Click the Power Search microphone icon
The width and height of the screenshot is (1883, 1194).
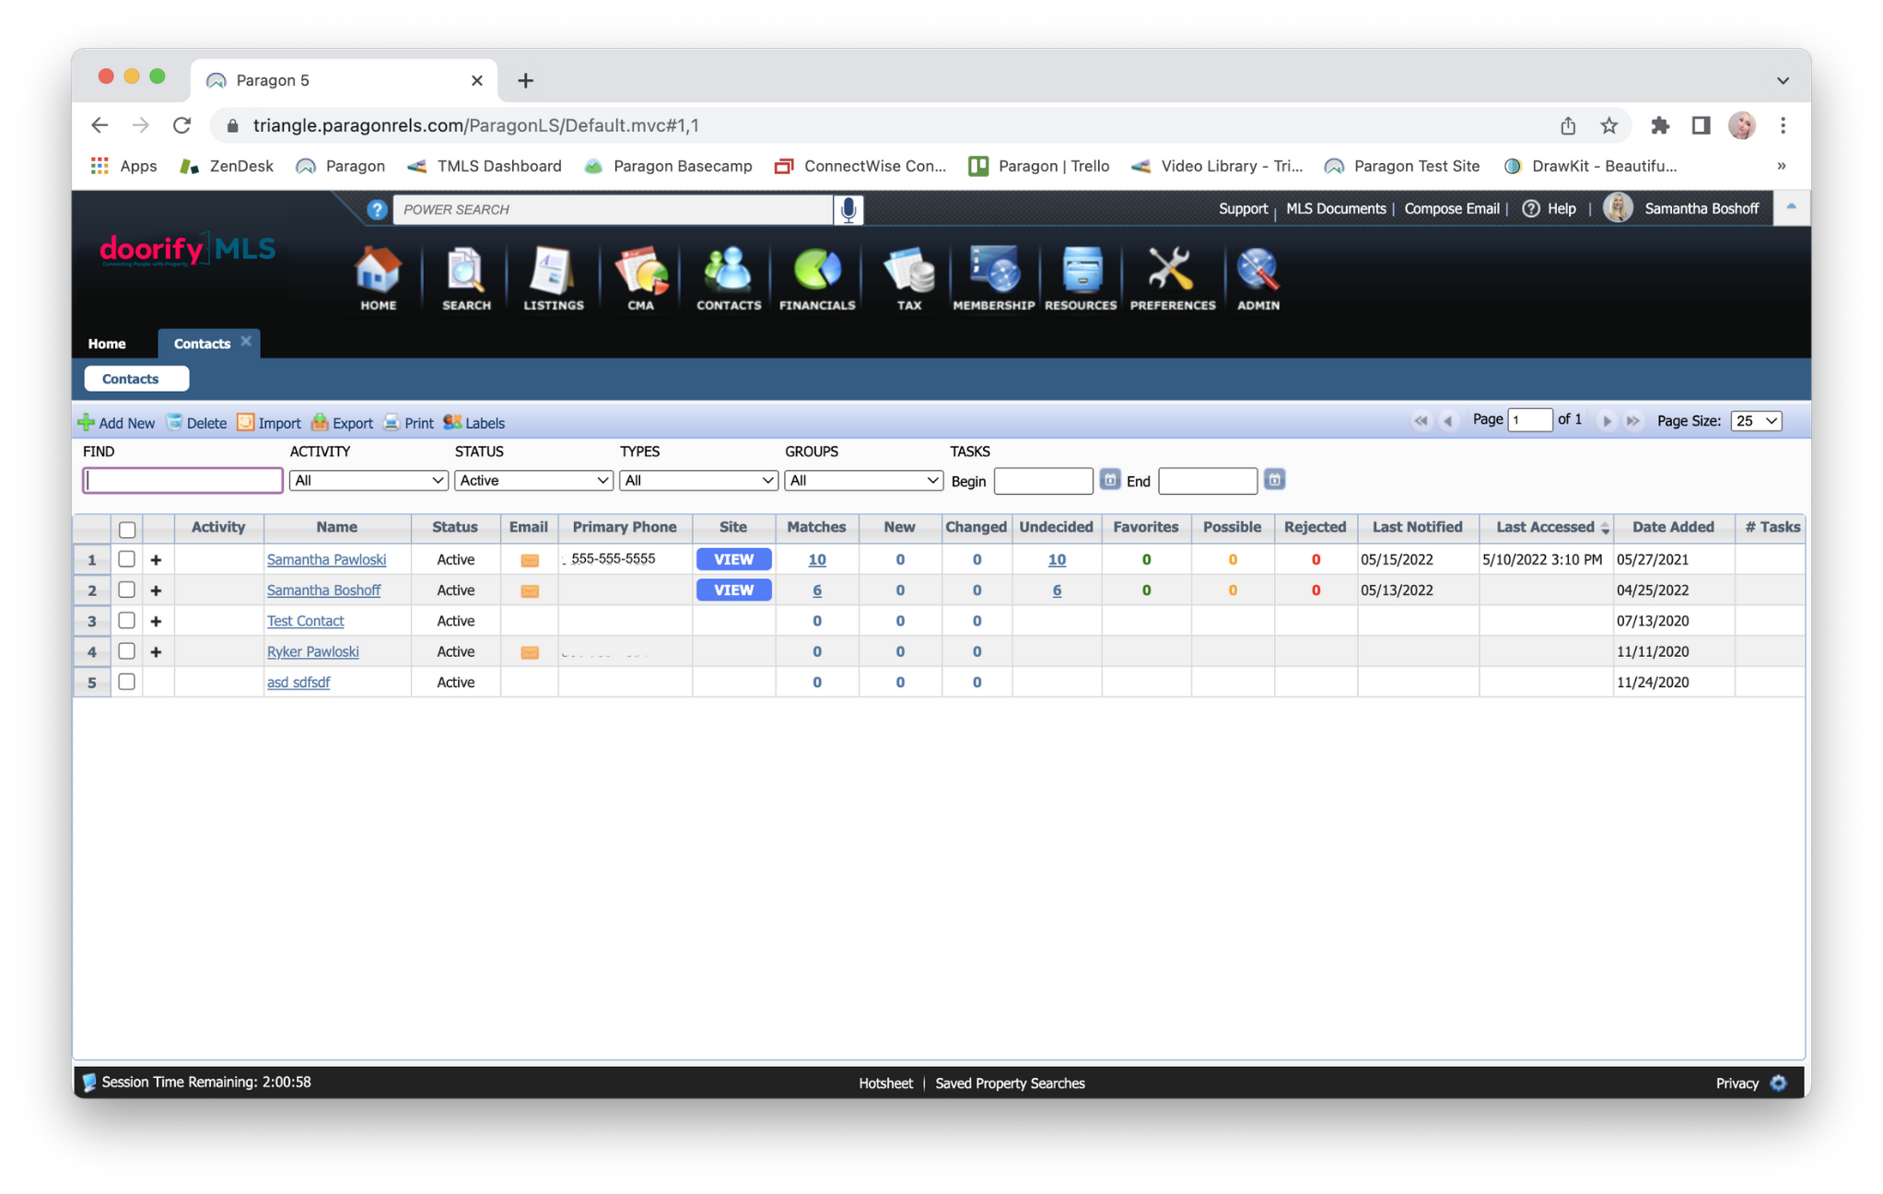click(848, 209)
